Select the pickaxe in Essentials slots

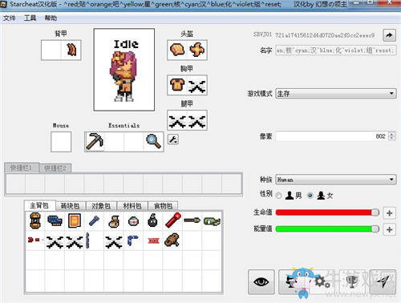[x=95, y=142]
